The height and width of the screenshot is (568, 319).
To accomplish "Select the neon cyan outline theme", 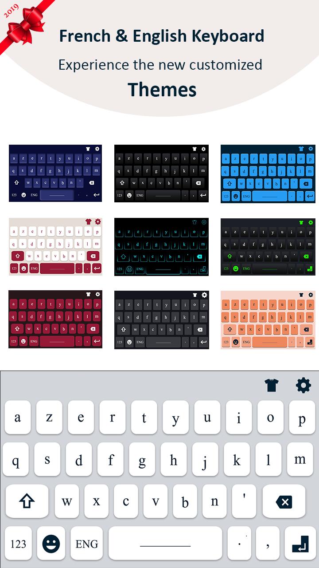I will tap(161, 247).
